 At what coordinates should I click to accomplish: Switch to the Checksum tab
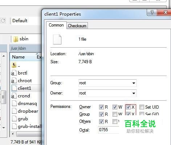coord(77,26)
